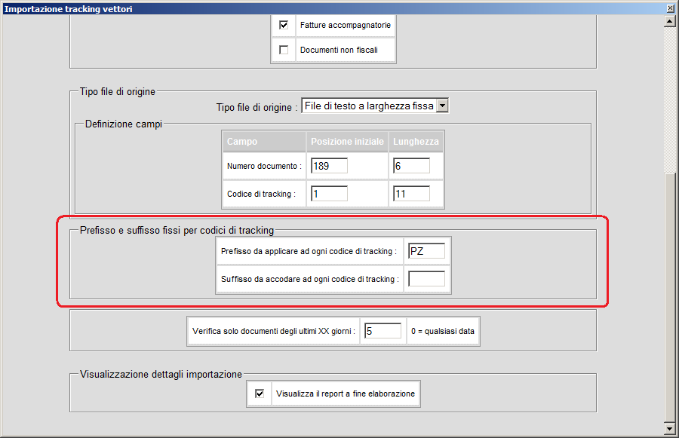Click the Definizione campi group title

124,124
